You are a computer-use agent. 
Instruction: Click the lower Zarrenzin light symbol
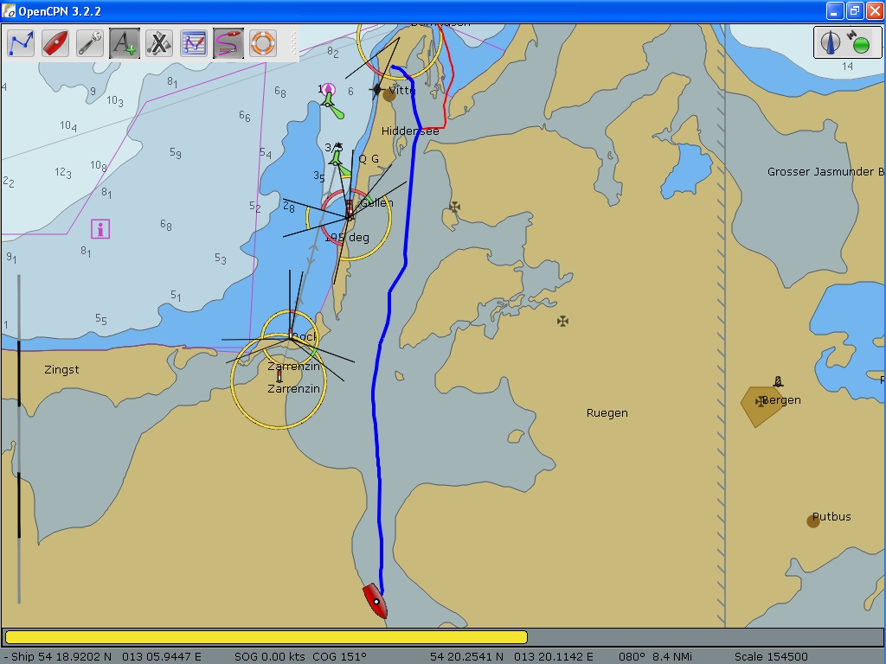tap(279, 376)
